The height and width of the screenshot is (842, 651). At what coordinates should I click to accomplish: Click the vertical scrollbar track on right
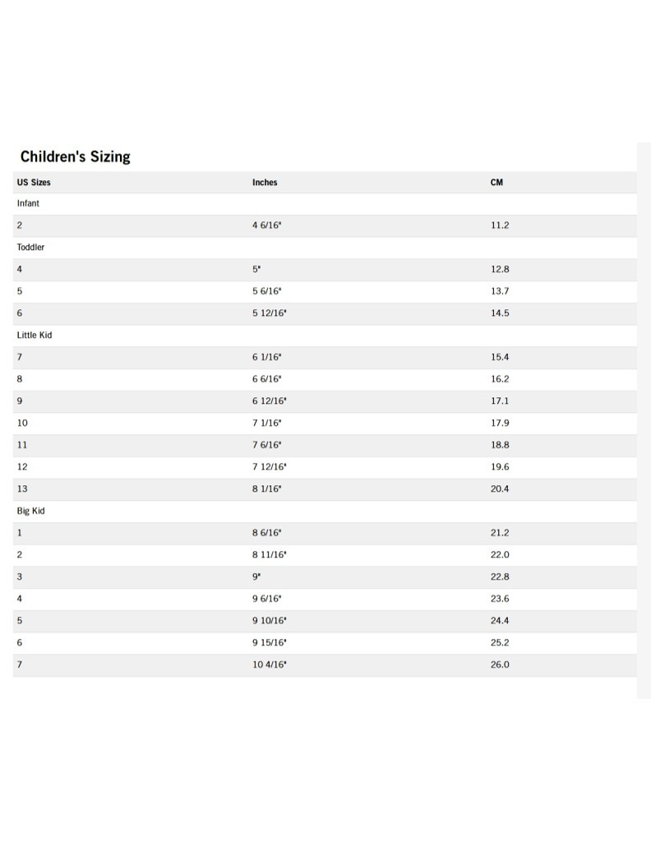644,411
